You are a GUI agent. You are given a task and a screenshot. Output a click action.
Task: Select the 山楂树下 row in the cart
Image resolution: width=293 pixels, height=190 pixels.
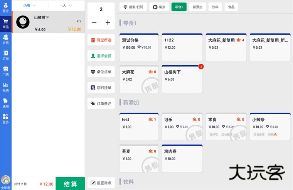click(49, 22)
